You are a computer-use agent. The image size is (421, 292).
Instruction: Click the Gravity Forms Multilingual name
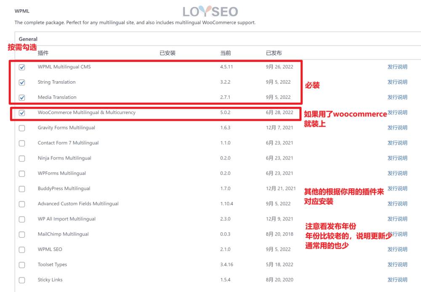point(67,128)
